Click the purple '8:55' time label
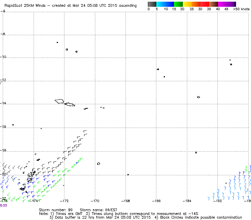 click(x=3, y=205)
